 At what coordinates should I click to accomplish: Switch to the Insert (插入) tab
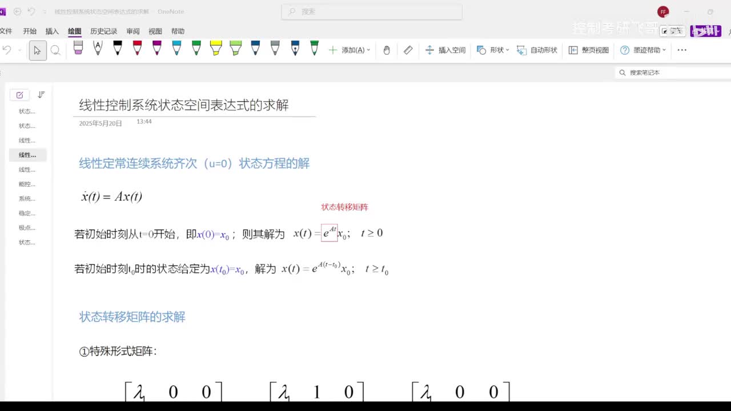pos(52,31)
